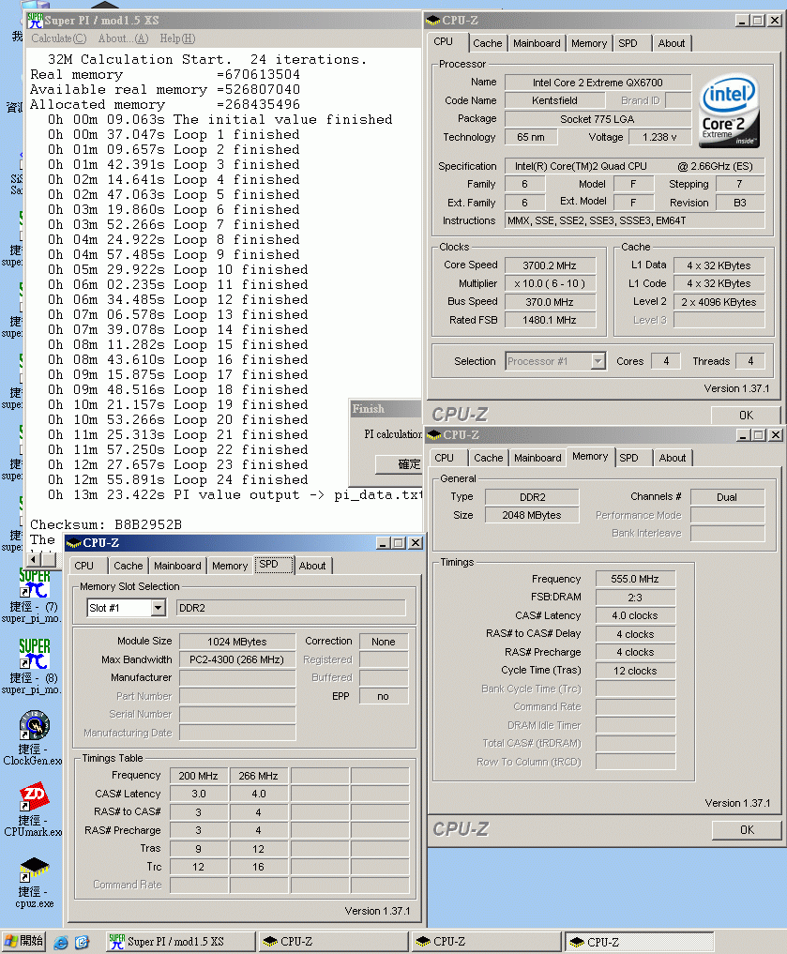
Task: Click the Loop 24 finished line
Action: [x=178, y=479]
